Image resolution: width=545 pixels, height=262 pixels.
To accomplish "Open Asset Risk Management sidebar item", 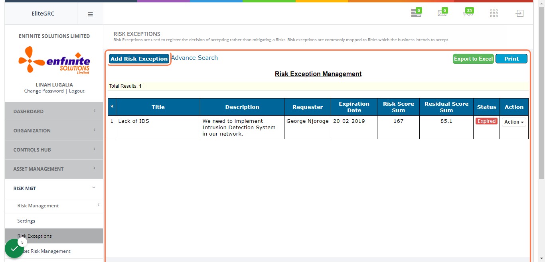I will point(54,251).
